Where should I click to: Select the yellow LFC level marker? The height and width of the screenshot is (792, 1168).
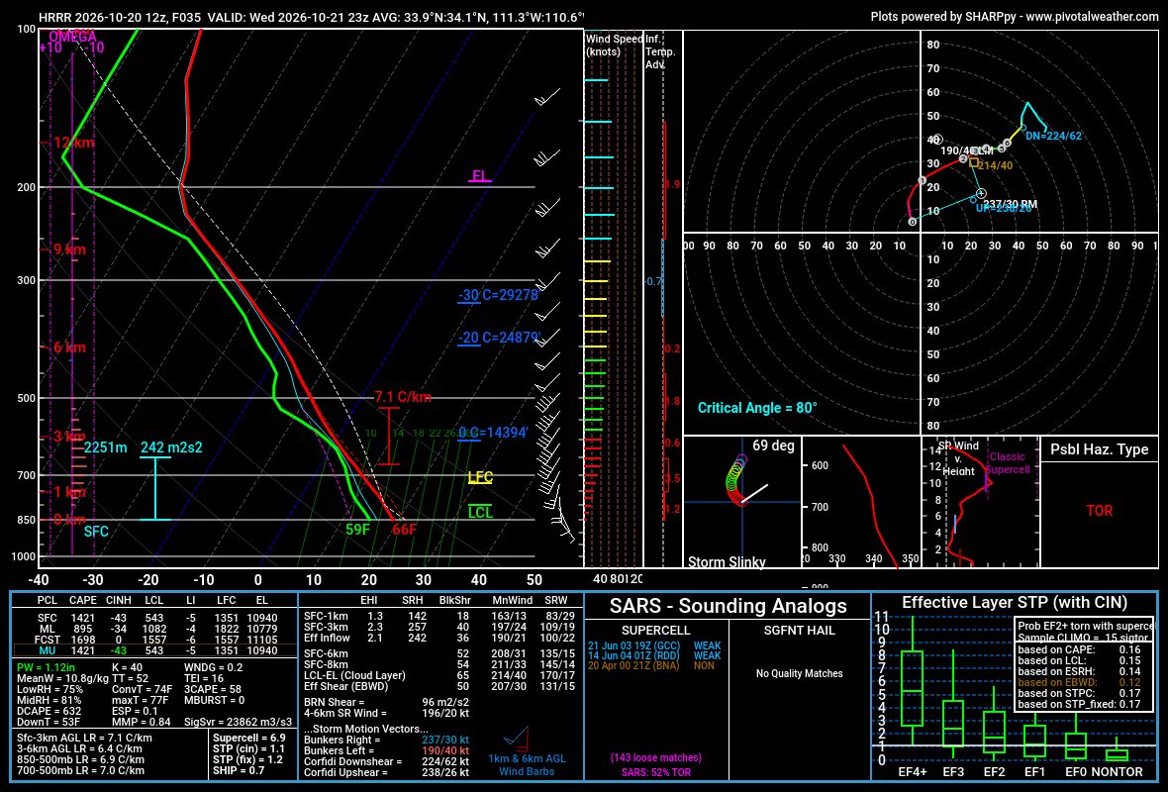click(x=480, y=477)
